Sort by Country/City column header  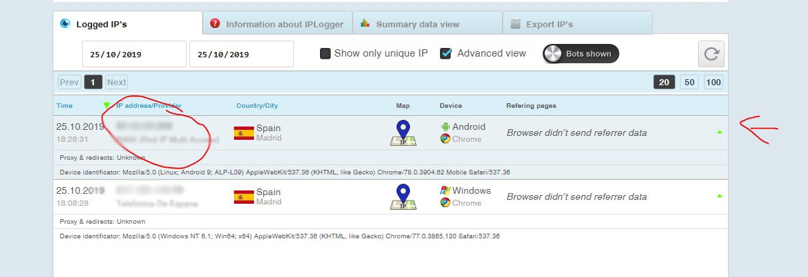(257, 106)
